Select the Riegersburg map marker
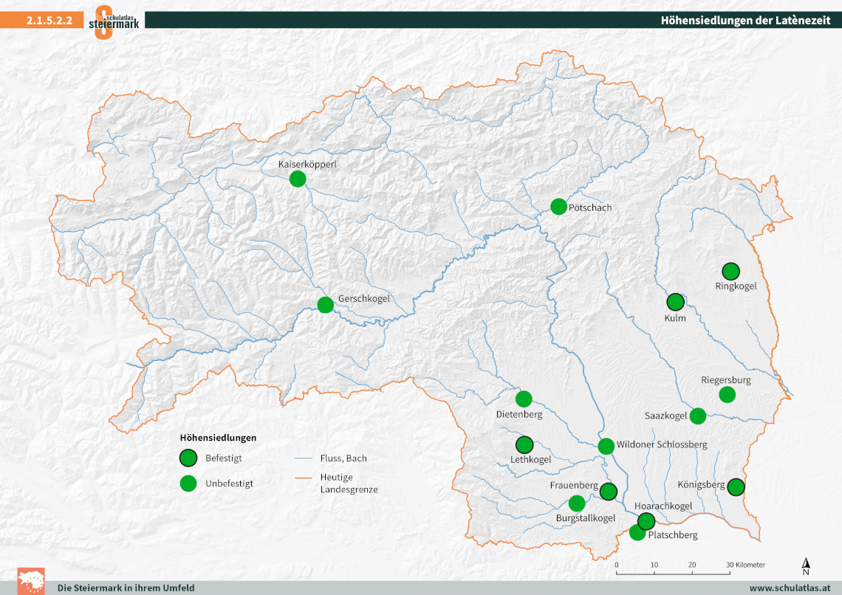Screen dimensions: 842x595 click(728, 394)
